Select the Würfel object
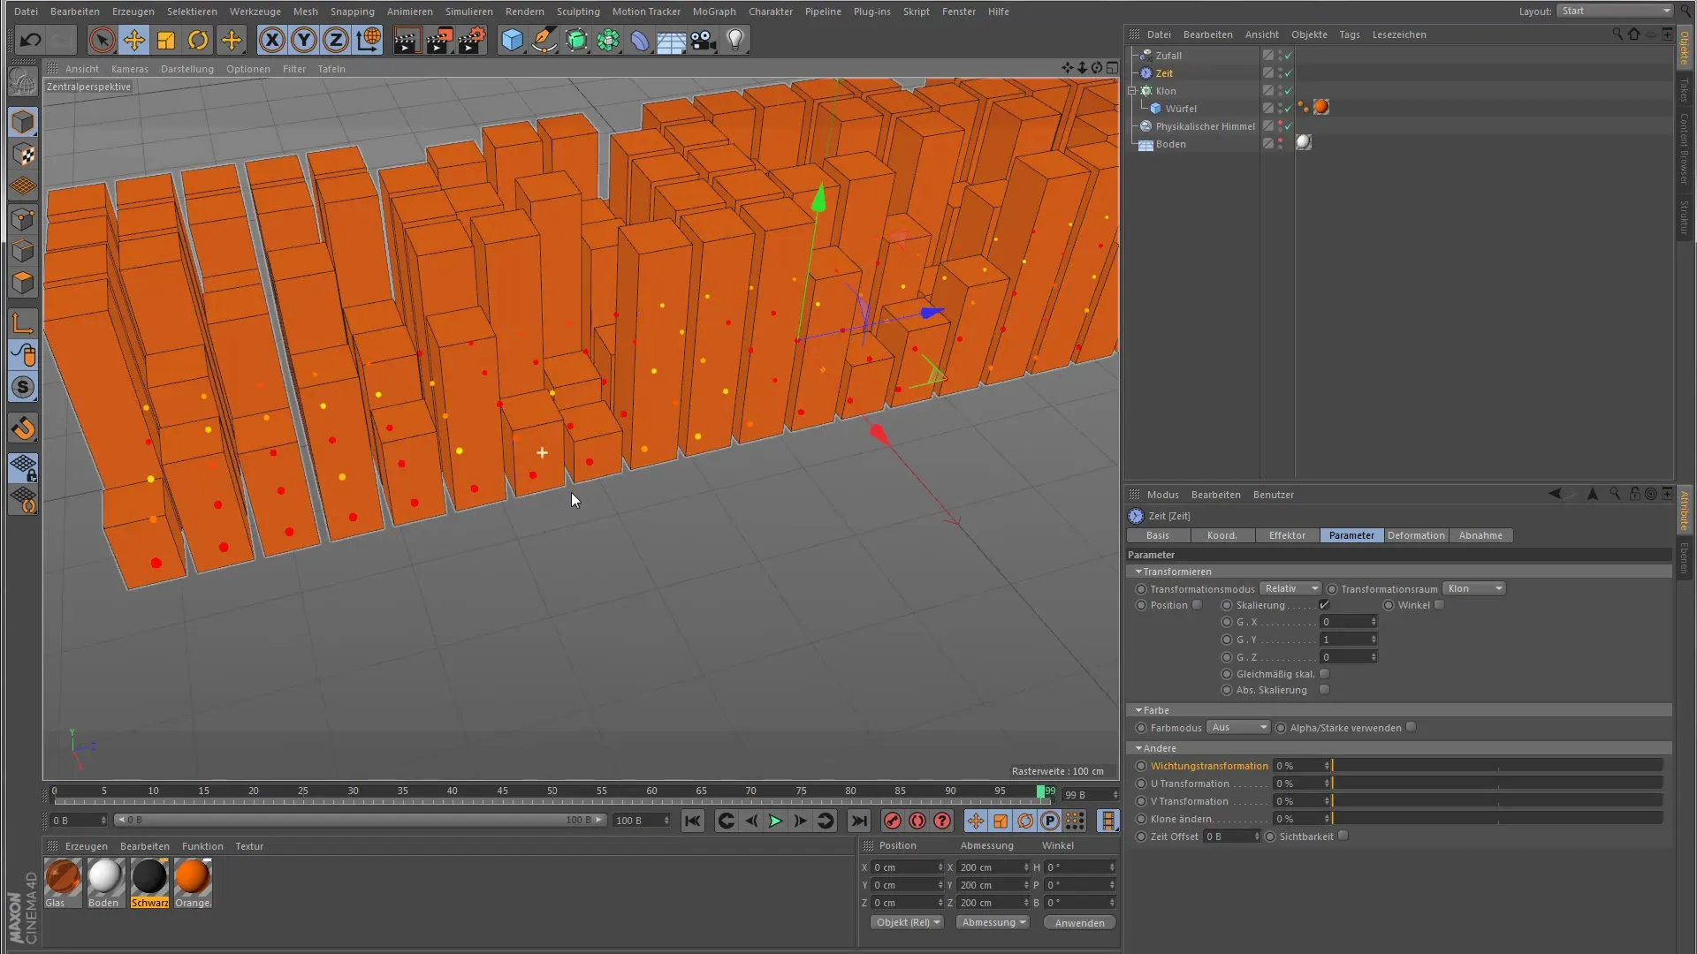The width and height of the screenshot is (1697, 954). coord(1181,109)
